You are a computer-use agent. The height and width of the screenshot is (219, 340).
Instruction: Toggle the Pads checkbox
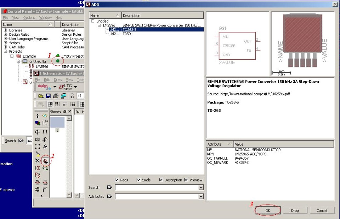coord(117,180)
